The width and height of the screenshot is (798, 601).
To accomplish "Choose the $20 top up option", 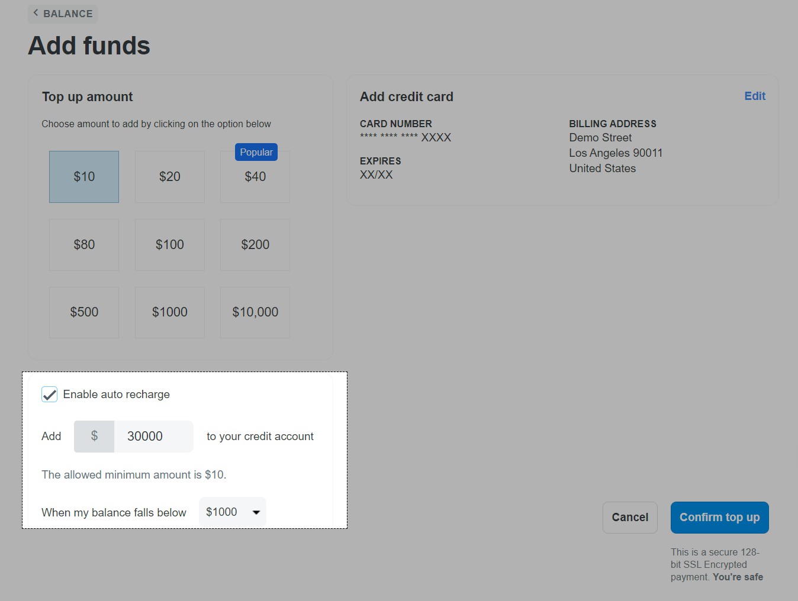I will [170, 177].
